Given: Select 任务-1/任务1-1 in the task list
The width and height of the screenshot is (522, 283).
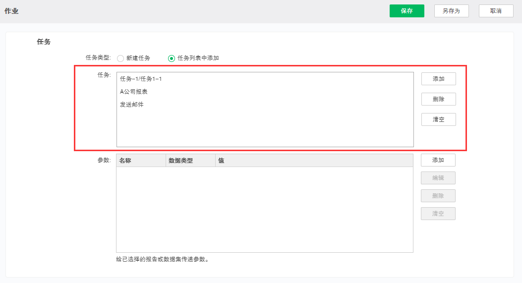Looking at the screenshot, I should tap(141, 79).
